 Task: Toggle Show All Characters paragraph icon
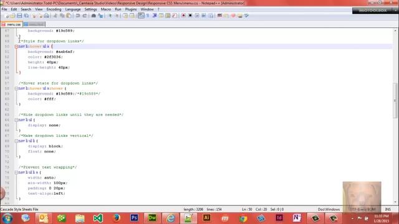[148, 16]
